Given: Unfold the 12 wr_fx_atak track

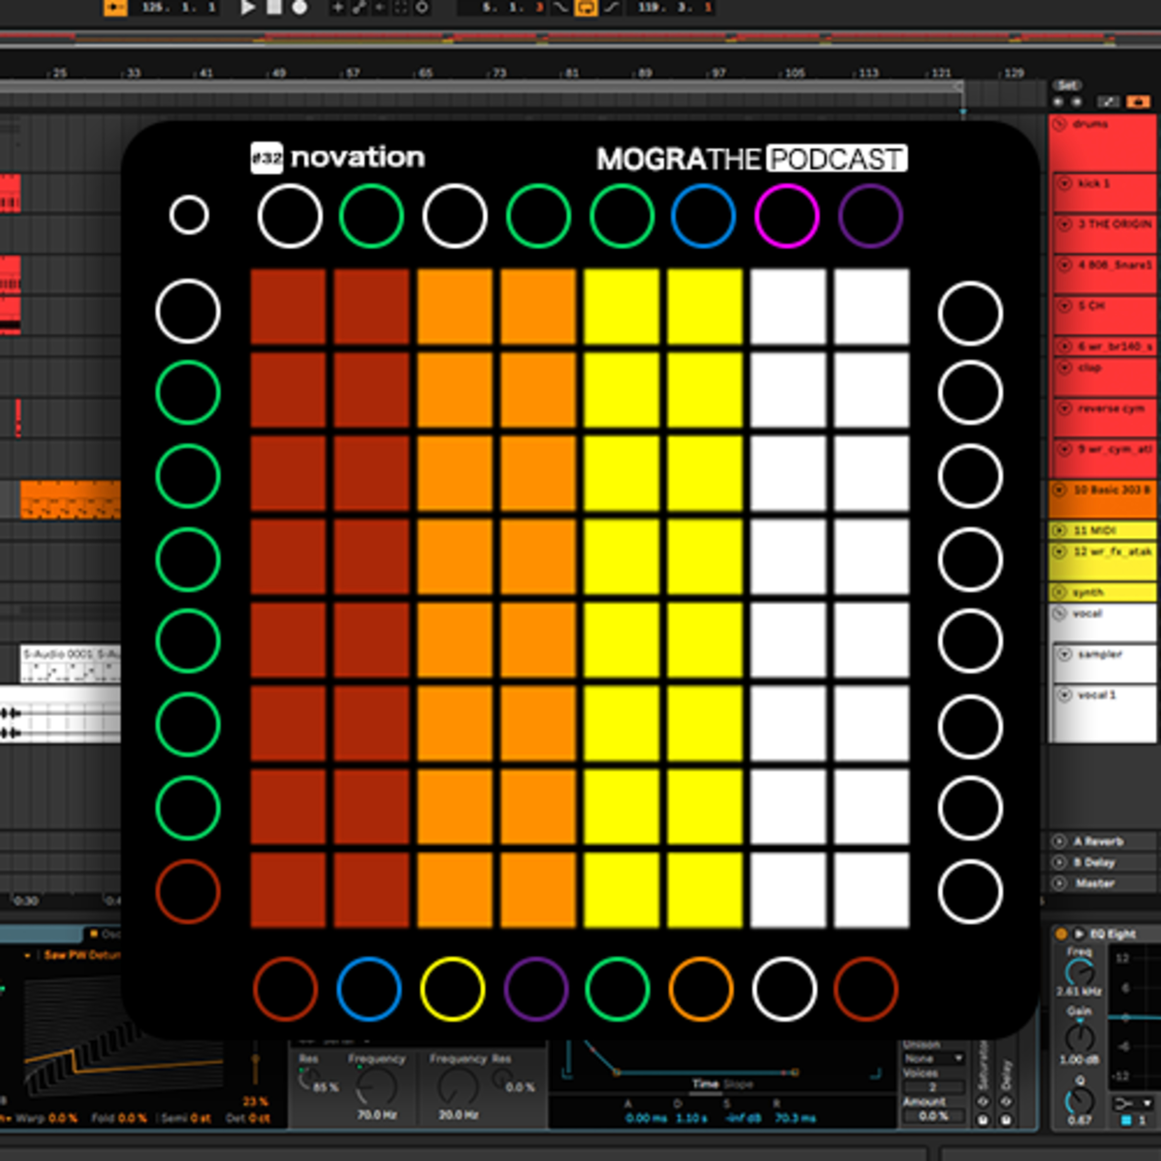Looking at the screenshot, I should (x=1060, y=551).
